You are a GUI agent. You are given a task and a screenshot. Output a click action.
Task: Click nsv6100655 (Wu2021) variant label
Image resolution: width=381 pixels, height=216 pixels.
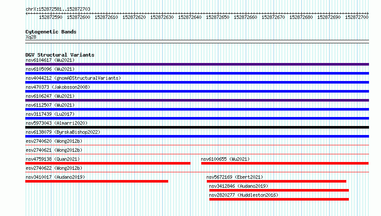tap(225, 159)
